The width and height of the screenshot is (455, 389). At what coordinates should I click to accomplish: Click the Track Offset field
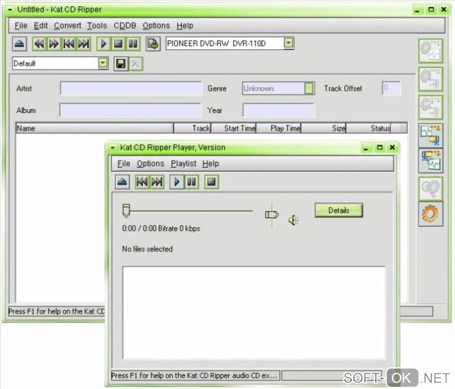click(x=391, y=88)
